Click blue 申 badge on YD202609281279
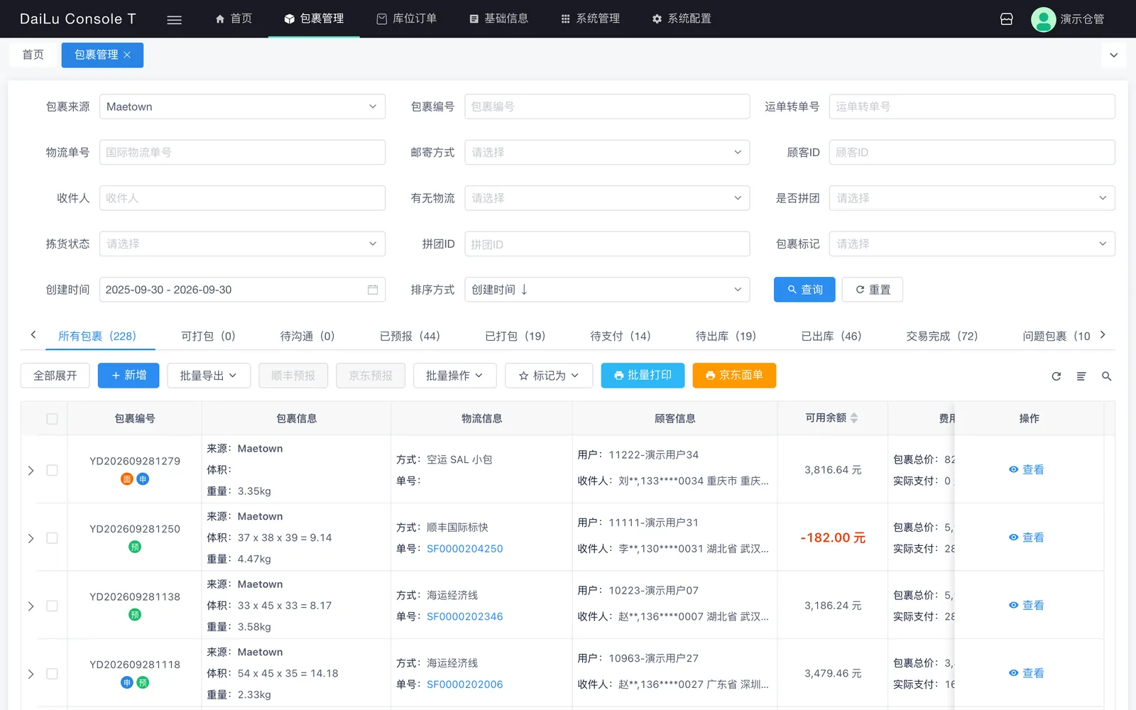 coord(143,479)
